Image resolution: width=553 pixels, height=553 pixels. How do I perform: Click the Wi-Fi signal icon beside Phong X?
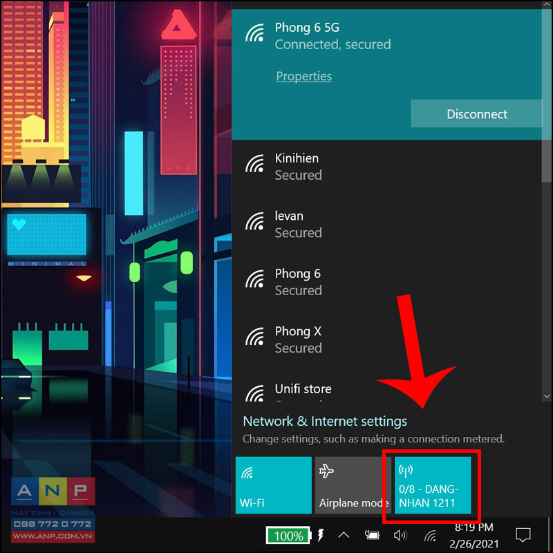click(x=254, y=337)
